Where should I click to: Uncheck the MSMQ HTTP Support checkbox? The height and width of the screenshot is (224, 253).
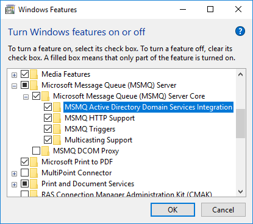[x=48, y=117]
